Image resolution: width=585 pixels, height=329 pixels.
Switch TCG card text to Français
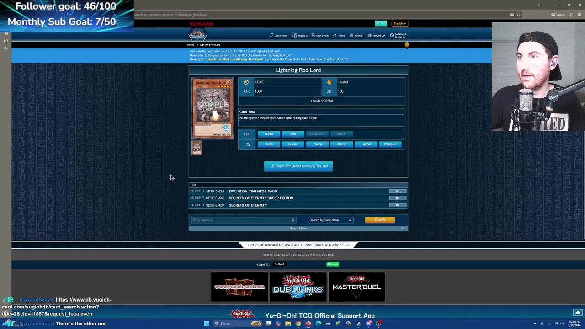(317, 144)
